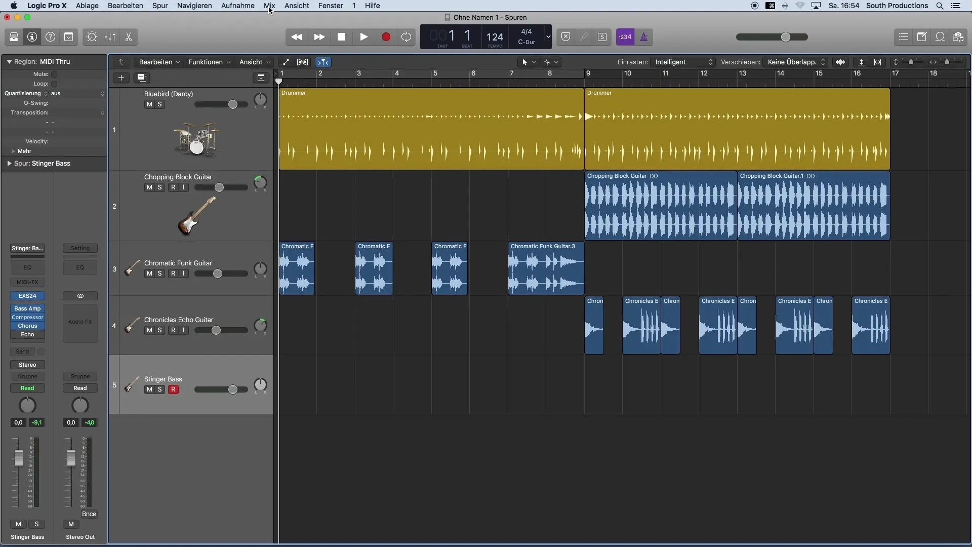The height and width of the screenshot is (547, 972).
Task: Mute the Stinger Bass track
Action: [x=149, y=389]
